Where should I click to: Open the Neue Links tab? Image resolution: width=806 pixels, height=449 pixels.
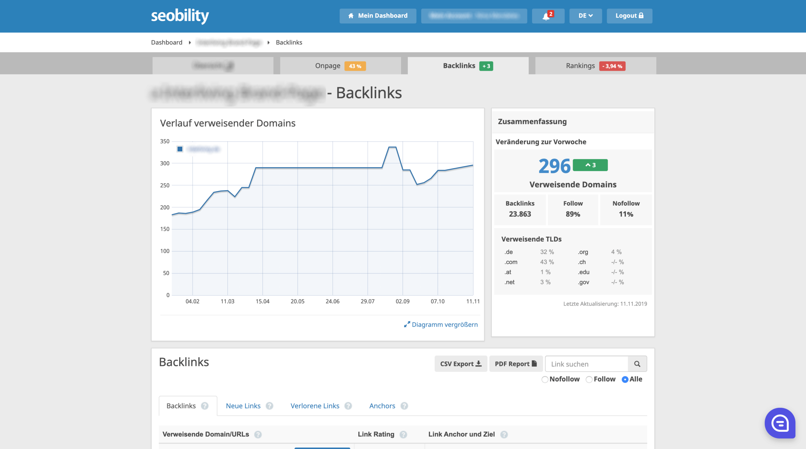[x=243, y=406]
